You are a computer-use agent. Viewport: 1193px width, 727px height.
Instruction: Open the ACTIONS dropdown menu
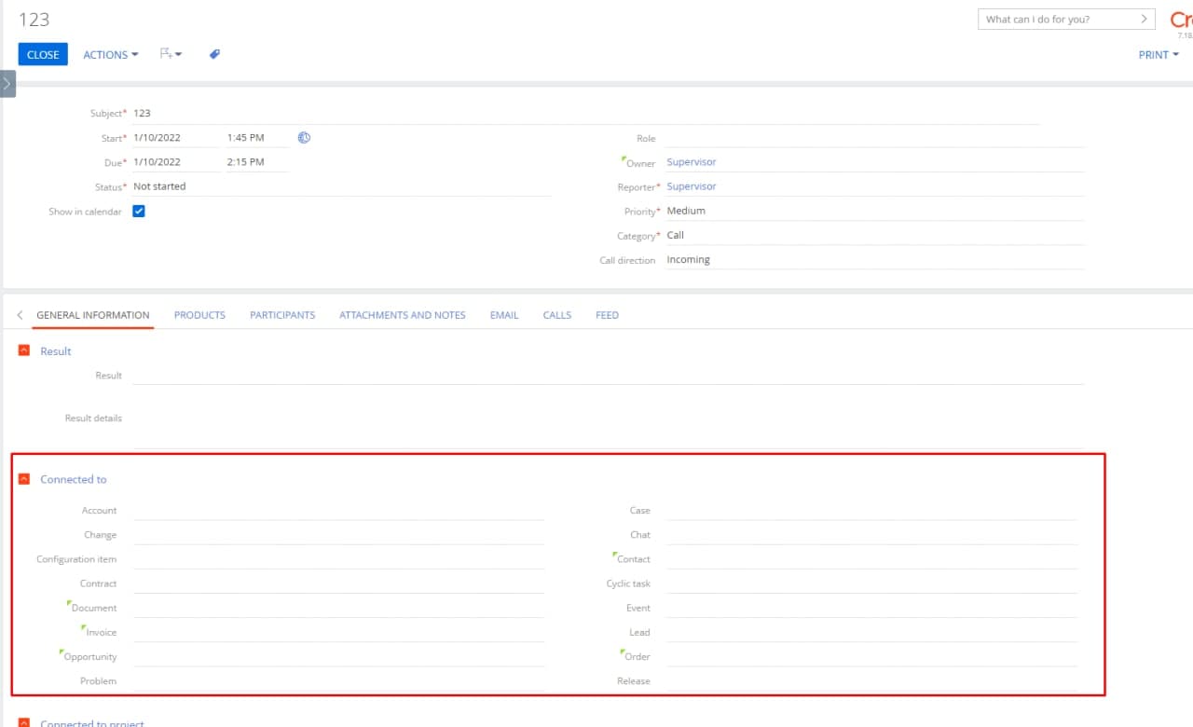point(111,55)
